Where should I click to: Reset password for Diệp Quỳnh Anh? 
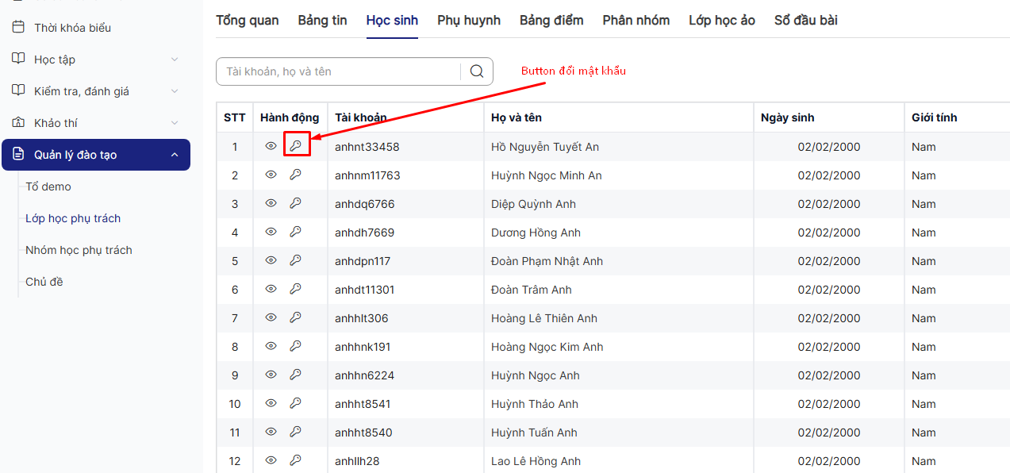(296, 203)
